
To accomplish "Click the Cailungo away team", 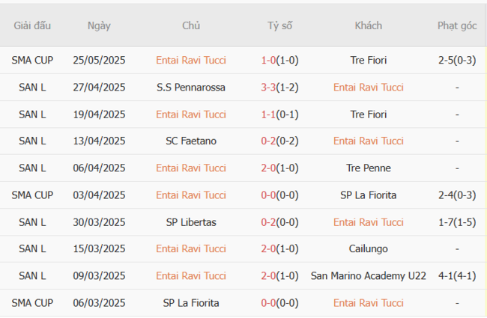I will click(x=369, y=249).
